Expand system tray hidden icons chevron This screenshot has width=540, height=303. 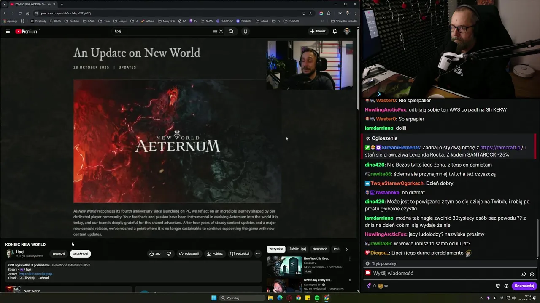point(481,298)
